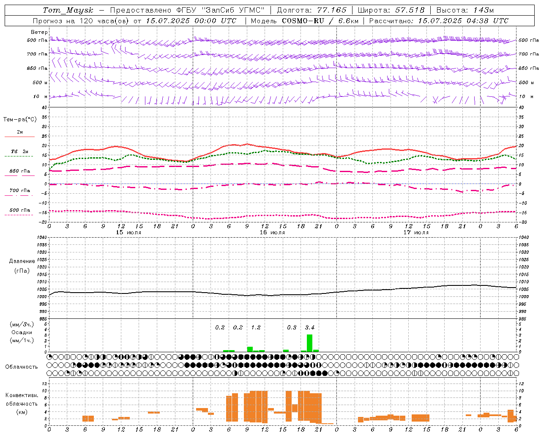Click the '17 июля' date label

(x=416, y=232)
